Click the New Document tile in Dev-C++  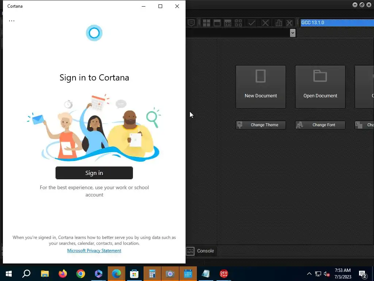click(x=261, y=87)
